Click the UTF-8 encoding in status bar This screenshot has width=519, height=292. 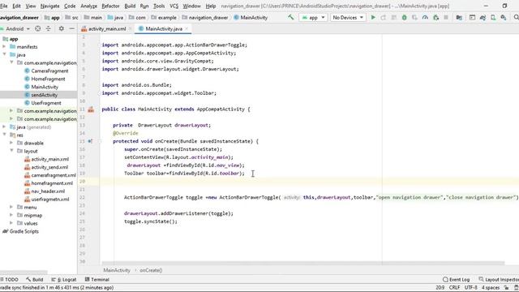point(470,288)
